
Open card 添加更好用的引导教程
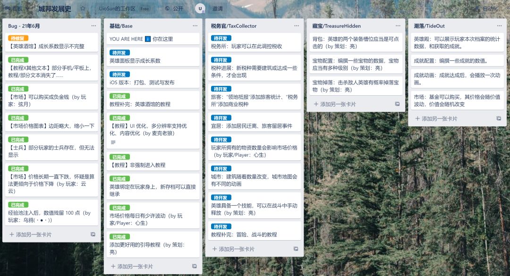point(153,244)
